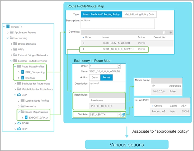The width and height of the screenshot is (194, 151).
Task: Click the Name column header in Contexts
Action: click(106, 37)
